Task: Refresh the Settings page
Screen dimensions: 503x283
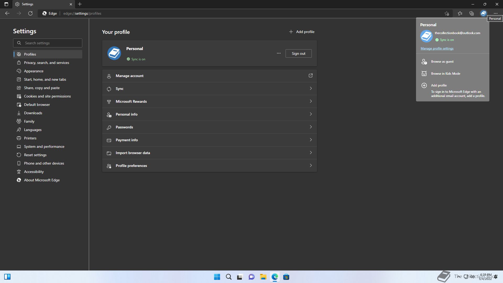Action: coord(30,13)
